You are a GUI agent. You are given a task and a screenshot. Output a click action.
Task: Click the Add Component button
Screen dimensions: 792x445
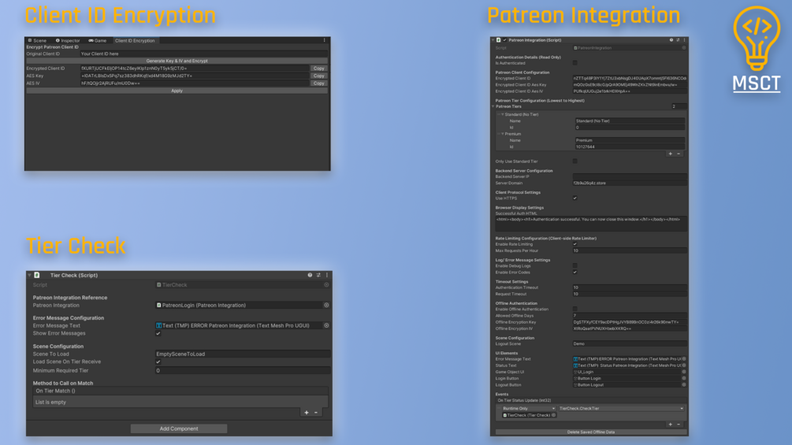pos(179,429)
